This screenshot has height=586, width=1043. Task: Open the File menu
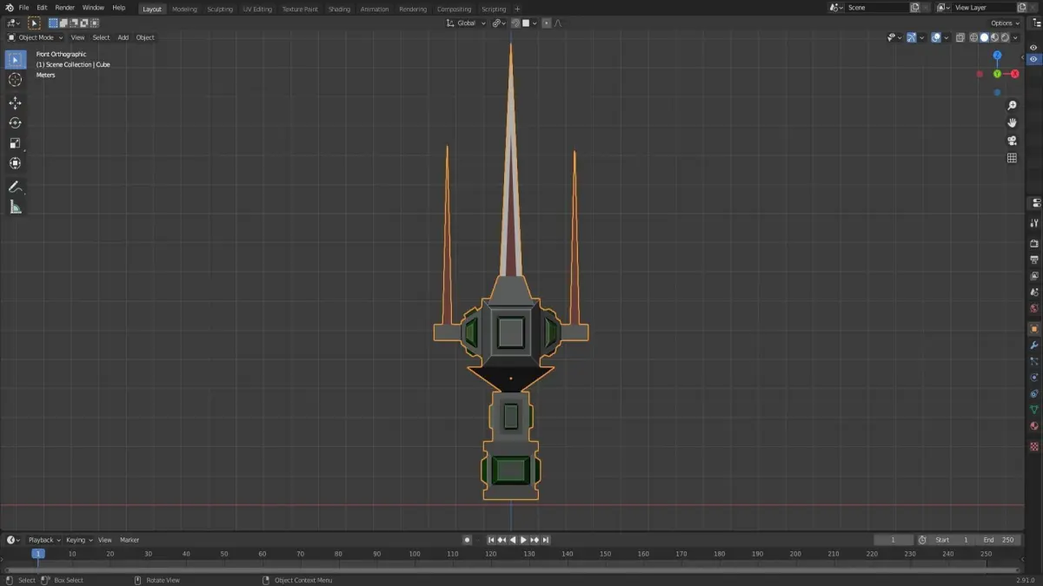[23, 8]
